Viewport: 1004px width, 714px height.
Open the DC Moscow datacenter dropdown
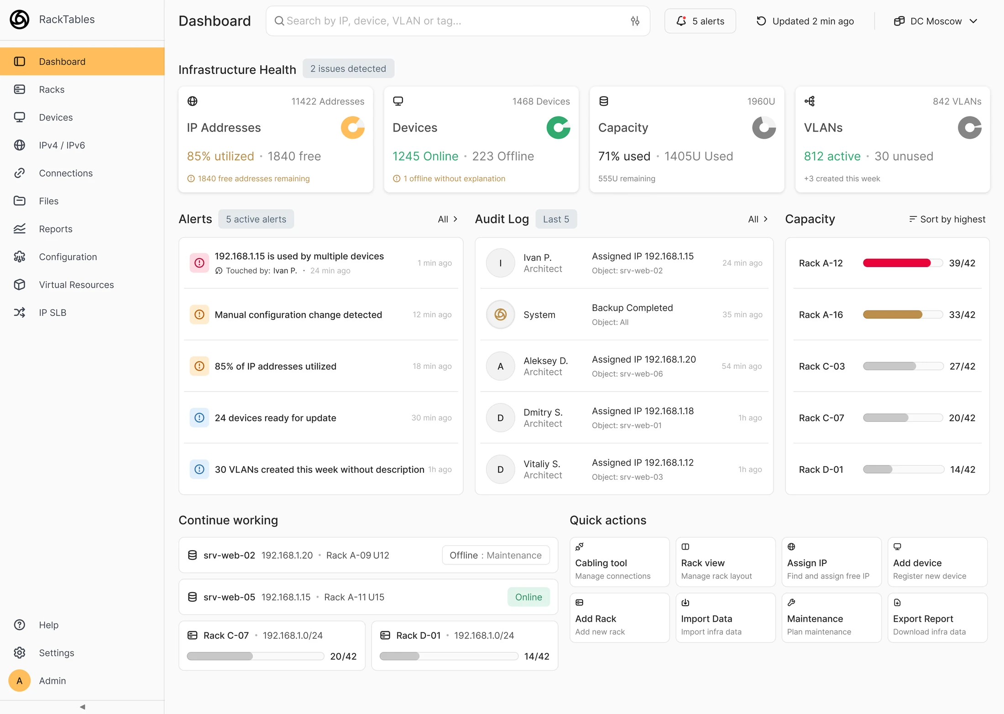coord(936,21)
